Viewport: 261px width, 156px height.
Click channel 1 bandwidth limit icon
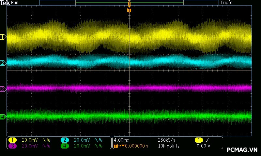46,140
